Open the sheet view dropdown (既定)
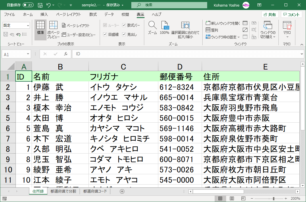This screenshot has width=306, height=202. point(28,25)
